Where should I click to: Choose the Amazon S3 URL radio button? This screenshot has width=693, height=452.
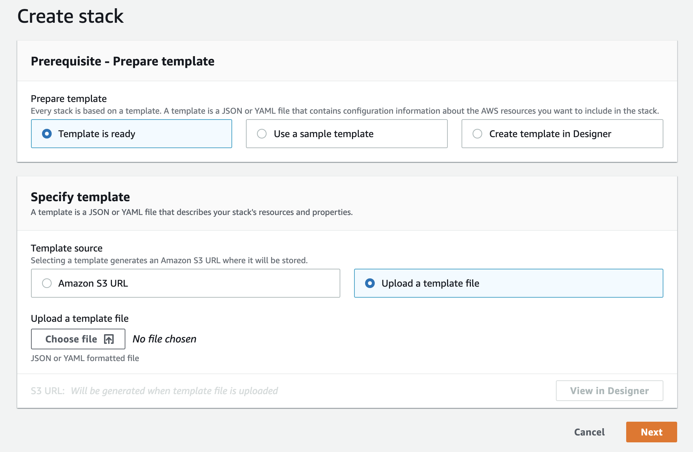click(x=47, y=283)
